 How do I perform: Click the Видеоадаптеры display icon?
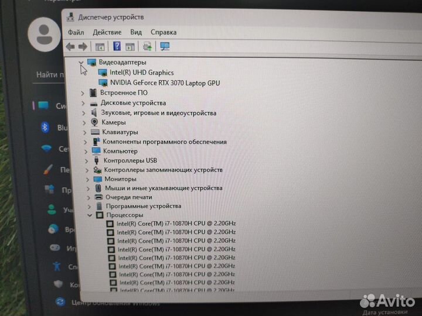point(92,63)
